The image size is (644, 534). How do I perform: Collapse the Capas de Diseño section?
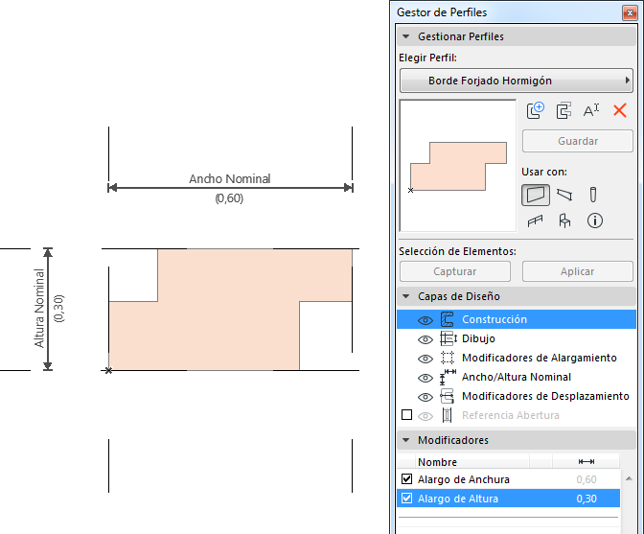pyautogui.click(x=405, y=296)
